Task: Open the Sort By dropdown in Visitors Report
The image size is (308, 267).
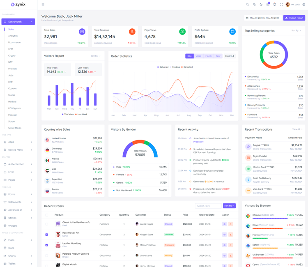Action: coord(95,56)
